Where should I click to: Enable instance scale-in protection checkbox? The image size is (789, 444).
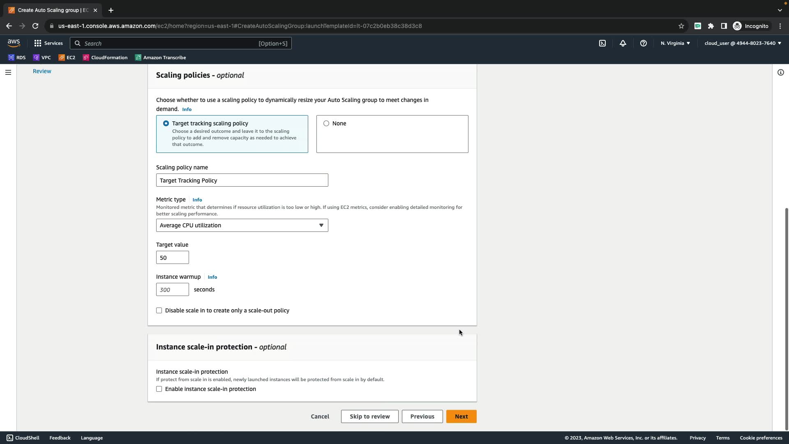tap(159, 389)
